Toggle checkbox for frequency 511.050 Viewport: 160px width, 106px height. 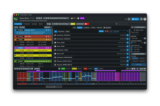tap(18, 50)
